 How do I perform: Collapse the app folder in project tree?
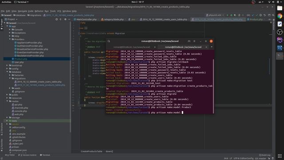(x=7, y=26)
